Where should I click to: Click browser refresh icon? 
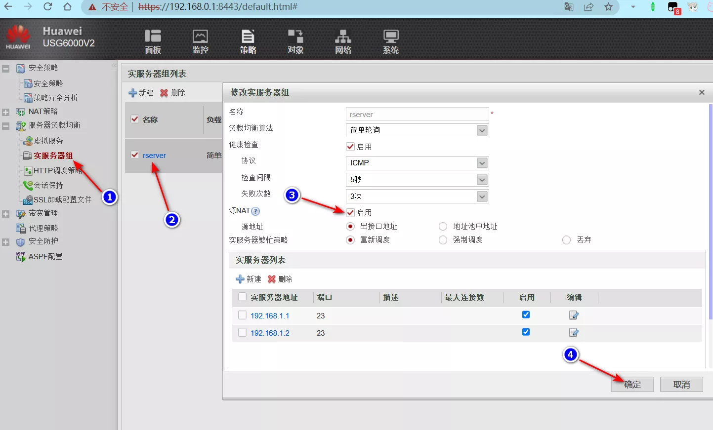coord(48,7)
